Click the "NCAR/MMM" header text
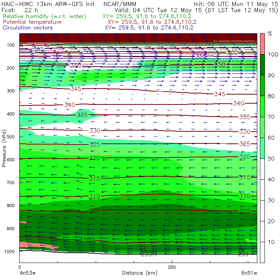This screenshot has width=280, height=280. pos(120,4)
